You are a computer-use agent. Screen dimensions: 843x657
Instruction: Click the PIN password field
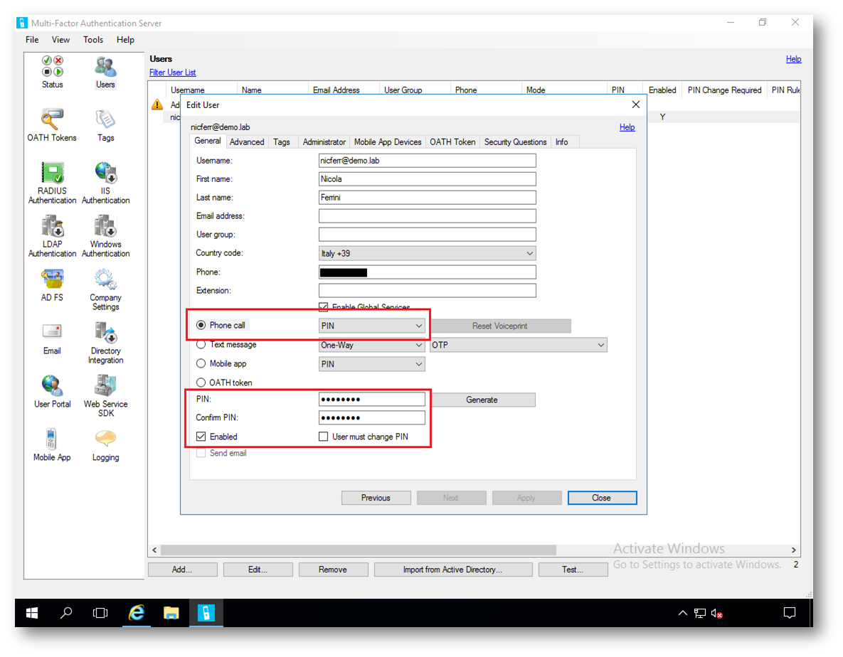[x=371, y=399]
